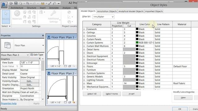This screenshot has width=198, height=111.
Task: Click the Undo arrow icon
Action: pyautogui.click(x=28, y=3)
